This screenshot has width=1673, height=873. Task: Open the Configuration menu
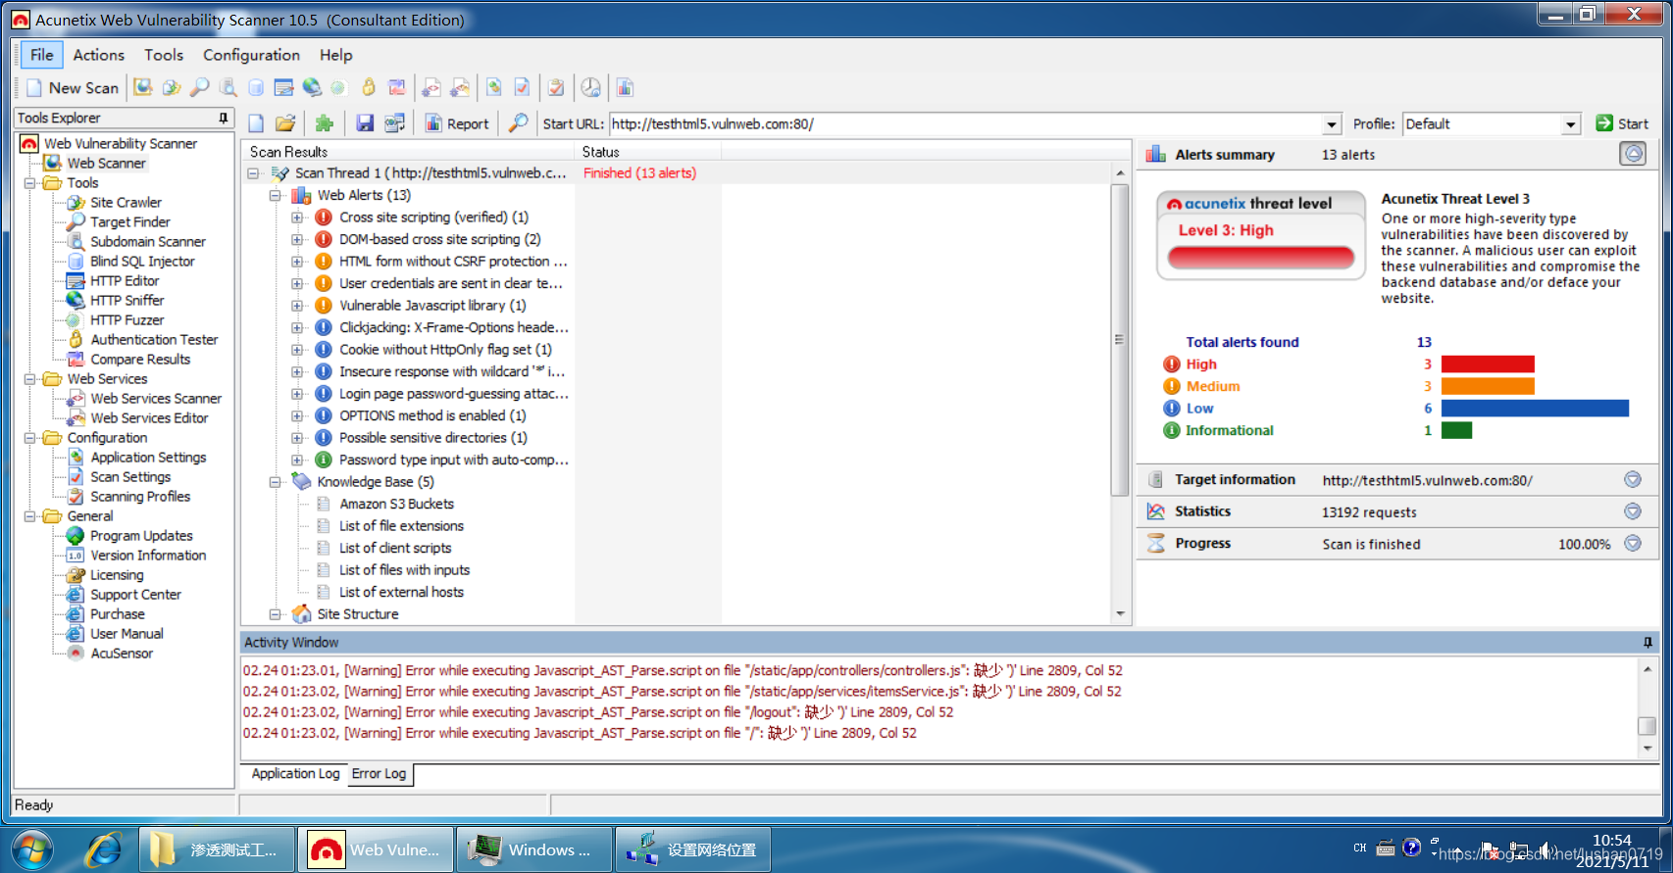tap(251, 55)
